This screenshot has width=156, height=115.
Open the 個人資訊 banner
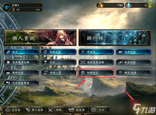[x=40, y=38]
